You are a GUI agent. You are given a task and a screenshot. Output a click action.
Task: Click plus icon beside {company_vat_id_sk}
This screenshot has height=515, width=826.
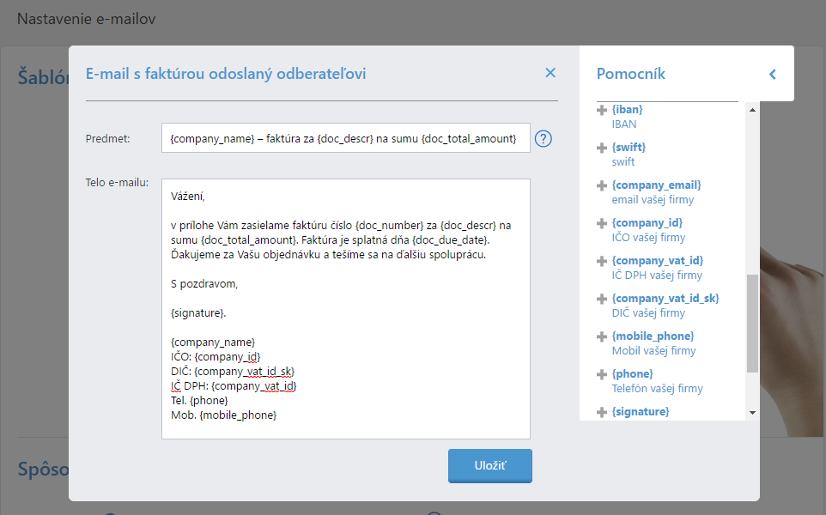[x=602, y=299]
